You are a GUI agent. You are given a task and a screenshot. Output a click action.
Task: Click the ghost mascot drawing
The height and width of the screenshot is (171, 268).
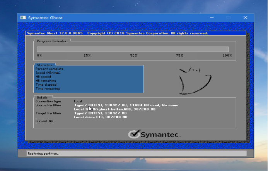[195, 81]
